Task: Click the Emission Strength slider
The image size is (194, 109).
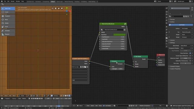Action: [x=117, y=69]
